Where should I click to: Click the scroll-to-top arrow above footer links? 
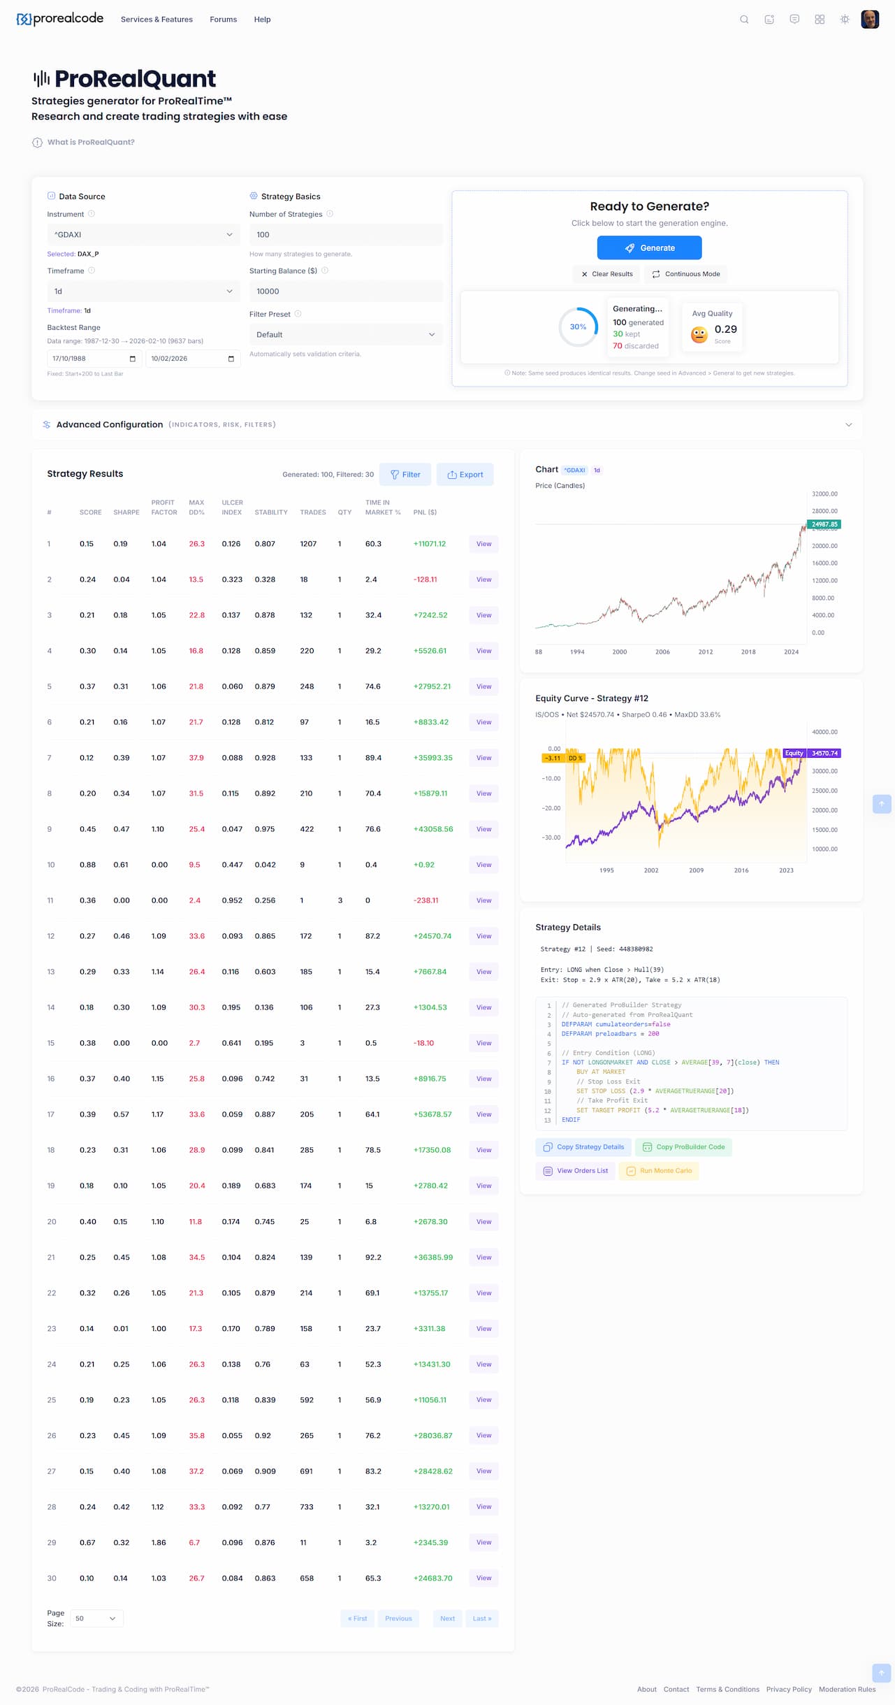pyautogui.click(x=882, y=1673)
